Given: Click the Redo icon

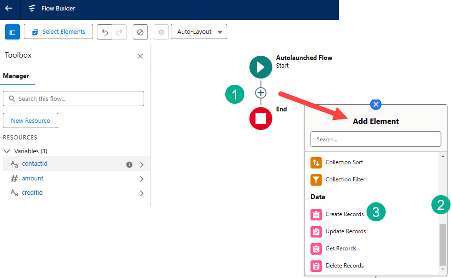Looking at the screenshot, I should pos(119,32).
